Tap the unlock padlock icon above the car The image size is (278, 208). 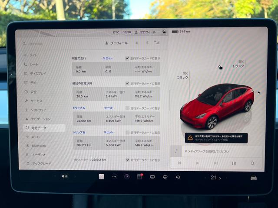[x=221, y=68]
